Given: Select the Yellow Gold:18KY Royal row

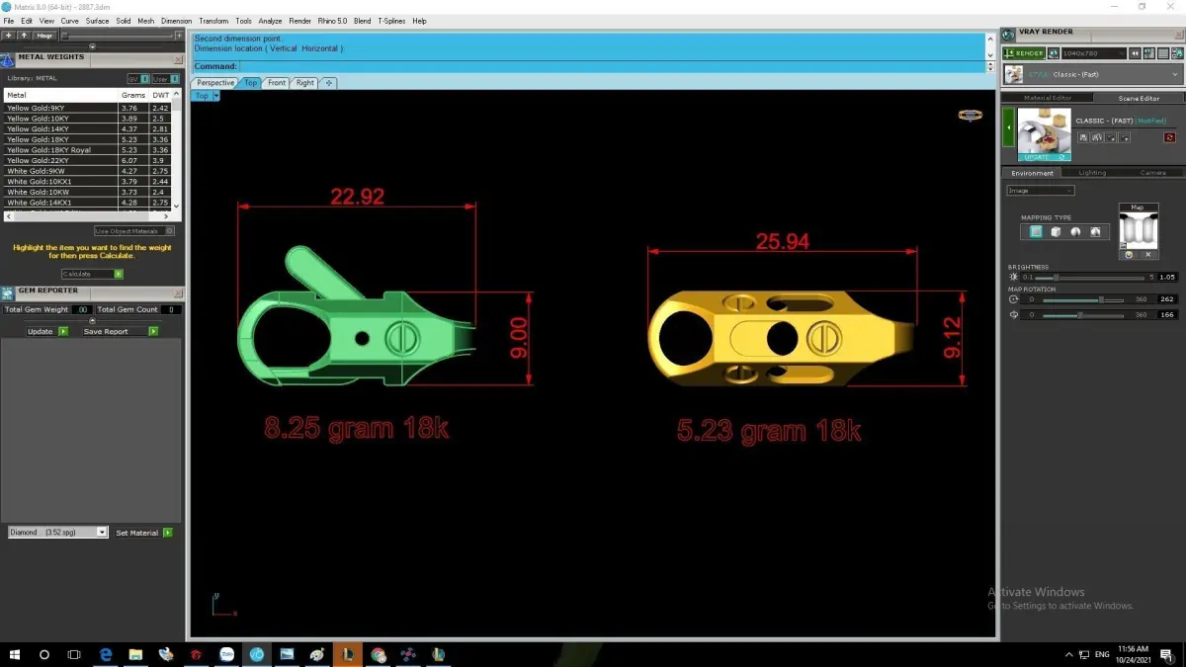Looking at the screenshot, I should pyautogui.click(x=87, y=150).
